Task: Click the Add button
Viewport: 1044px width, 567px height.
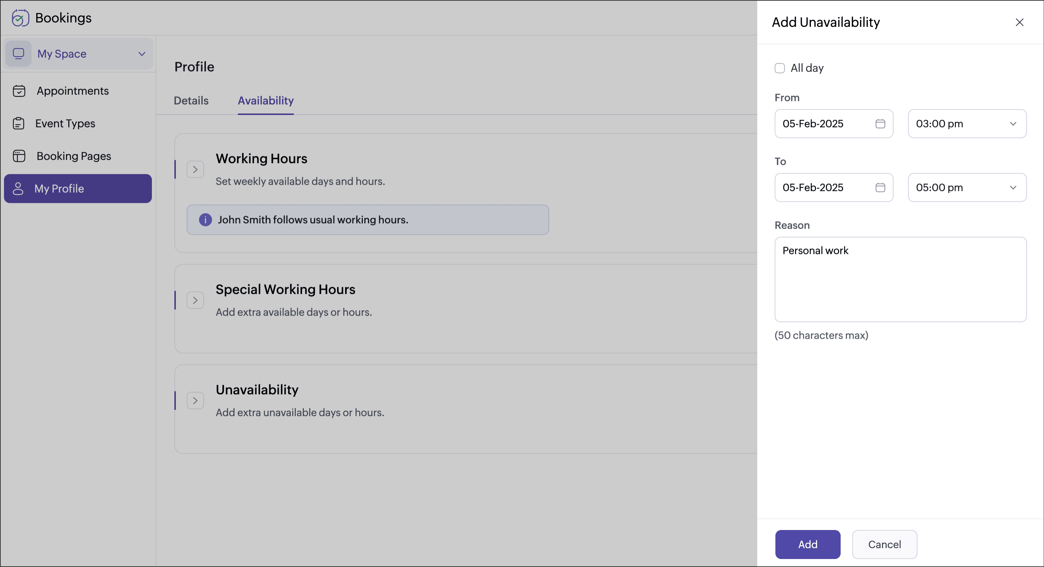Action: pyautogui.click(x=808, y=544)
